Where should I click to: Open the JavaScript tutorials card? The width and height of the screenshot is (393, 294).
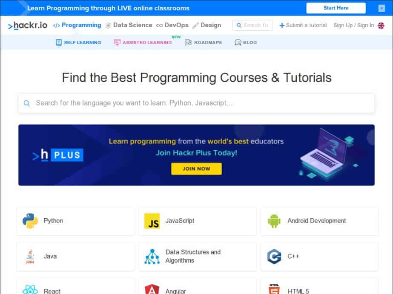[198, 221]
